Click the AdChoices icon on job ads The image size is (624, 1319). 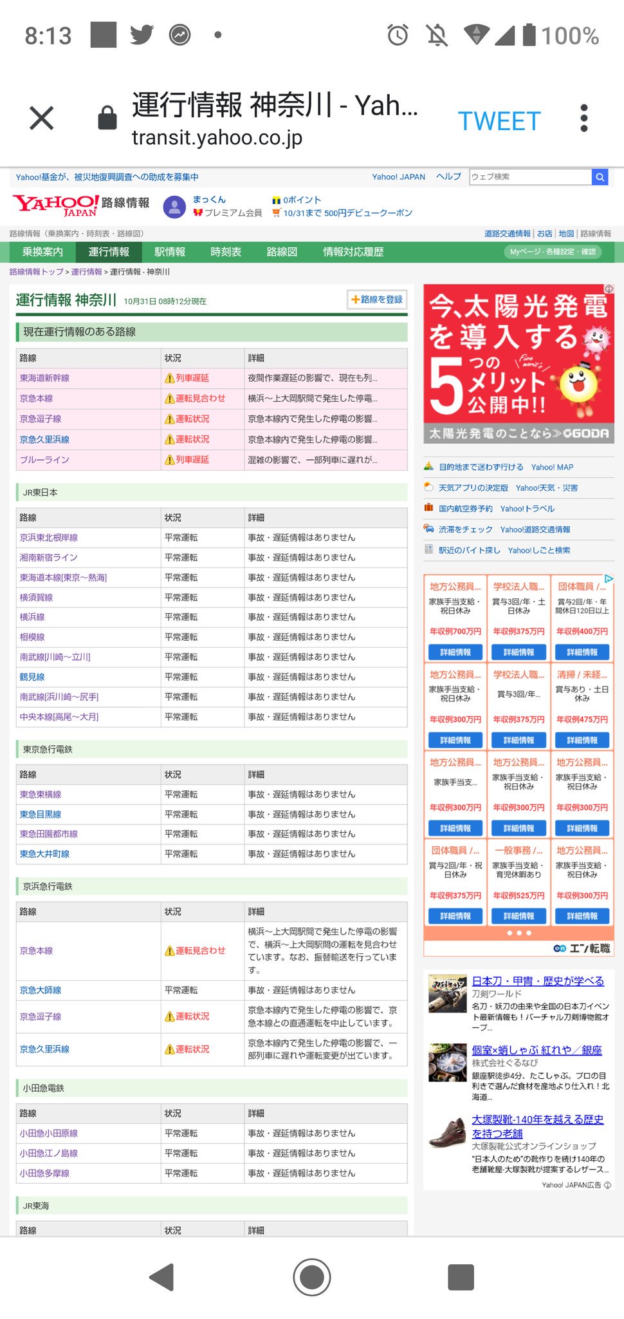[609, 579]
